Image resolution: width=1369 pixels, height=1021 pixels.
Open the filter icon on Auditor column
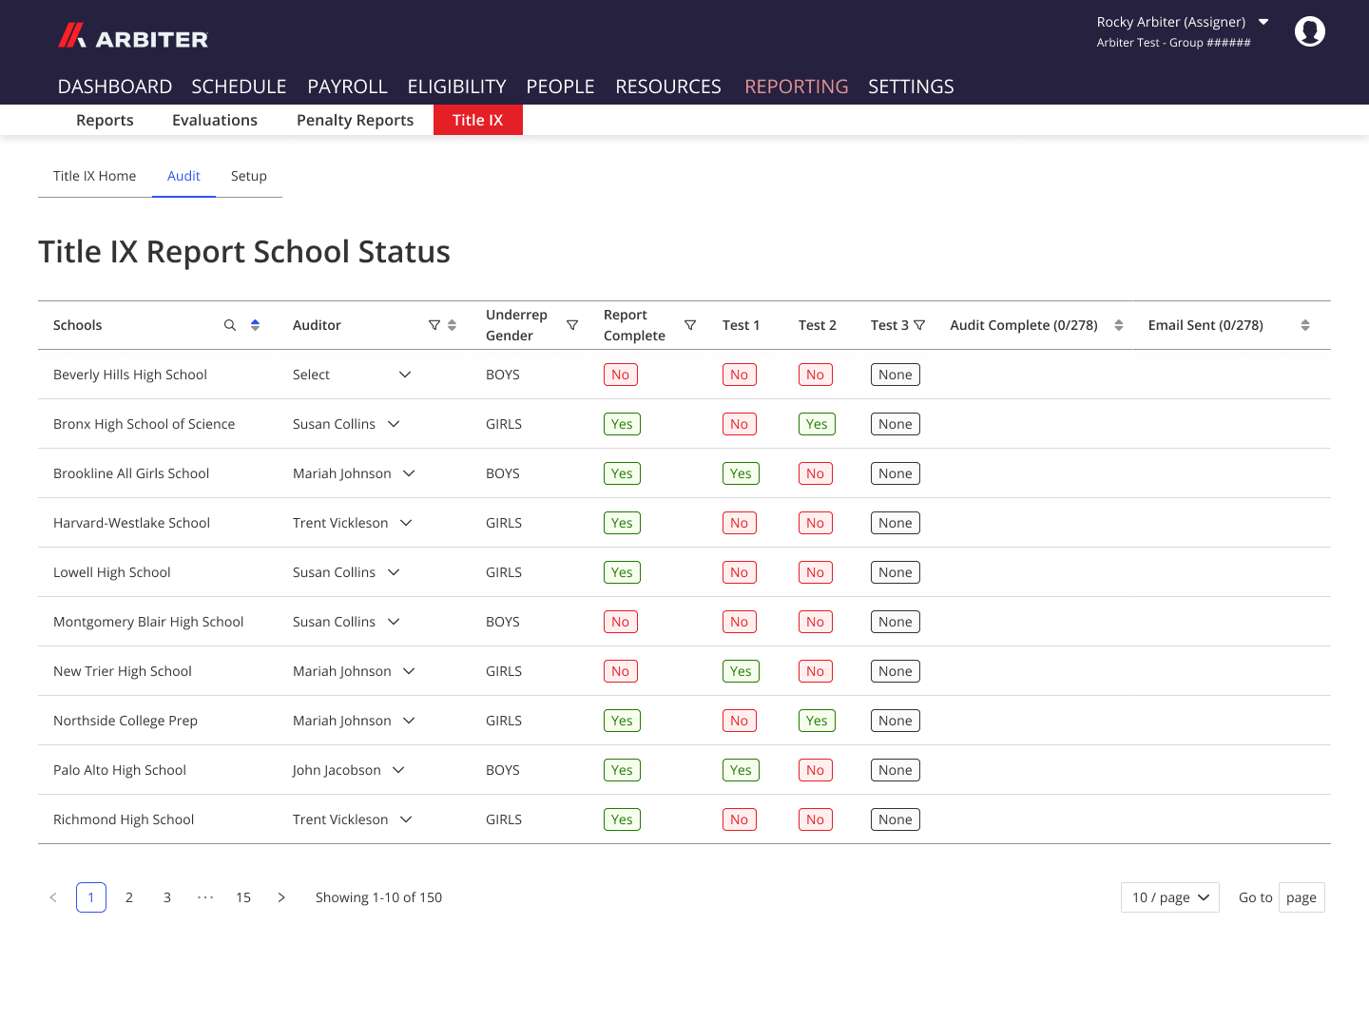tap(434, 324)
